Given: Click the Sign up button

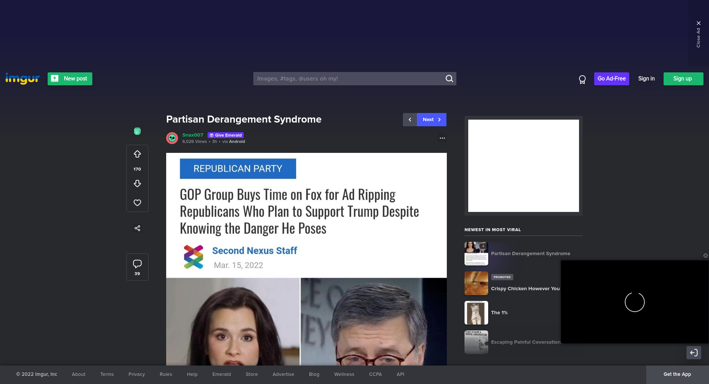Looking at the screenshot, I should click(683, 79).
